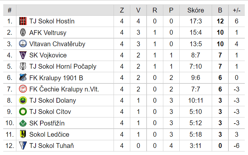248x155 pixels.
Task: Click the Sokol Ledčice yellow crest
Action: (x=23, y=134)
